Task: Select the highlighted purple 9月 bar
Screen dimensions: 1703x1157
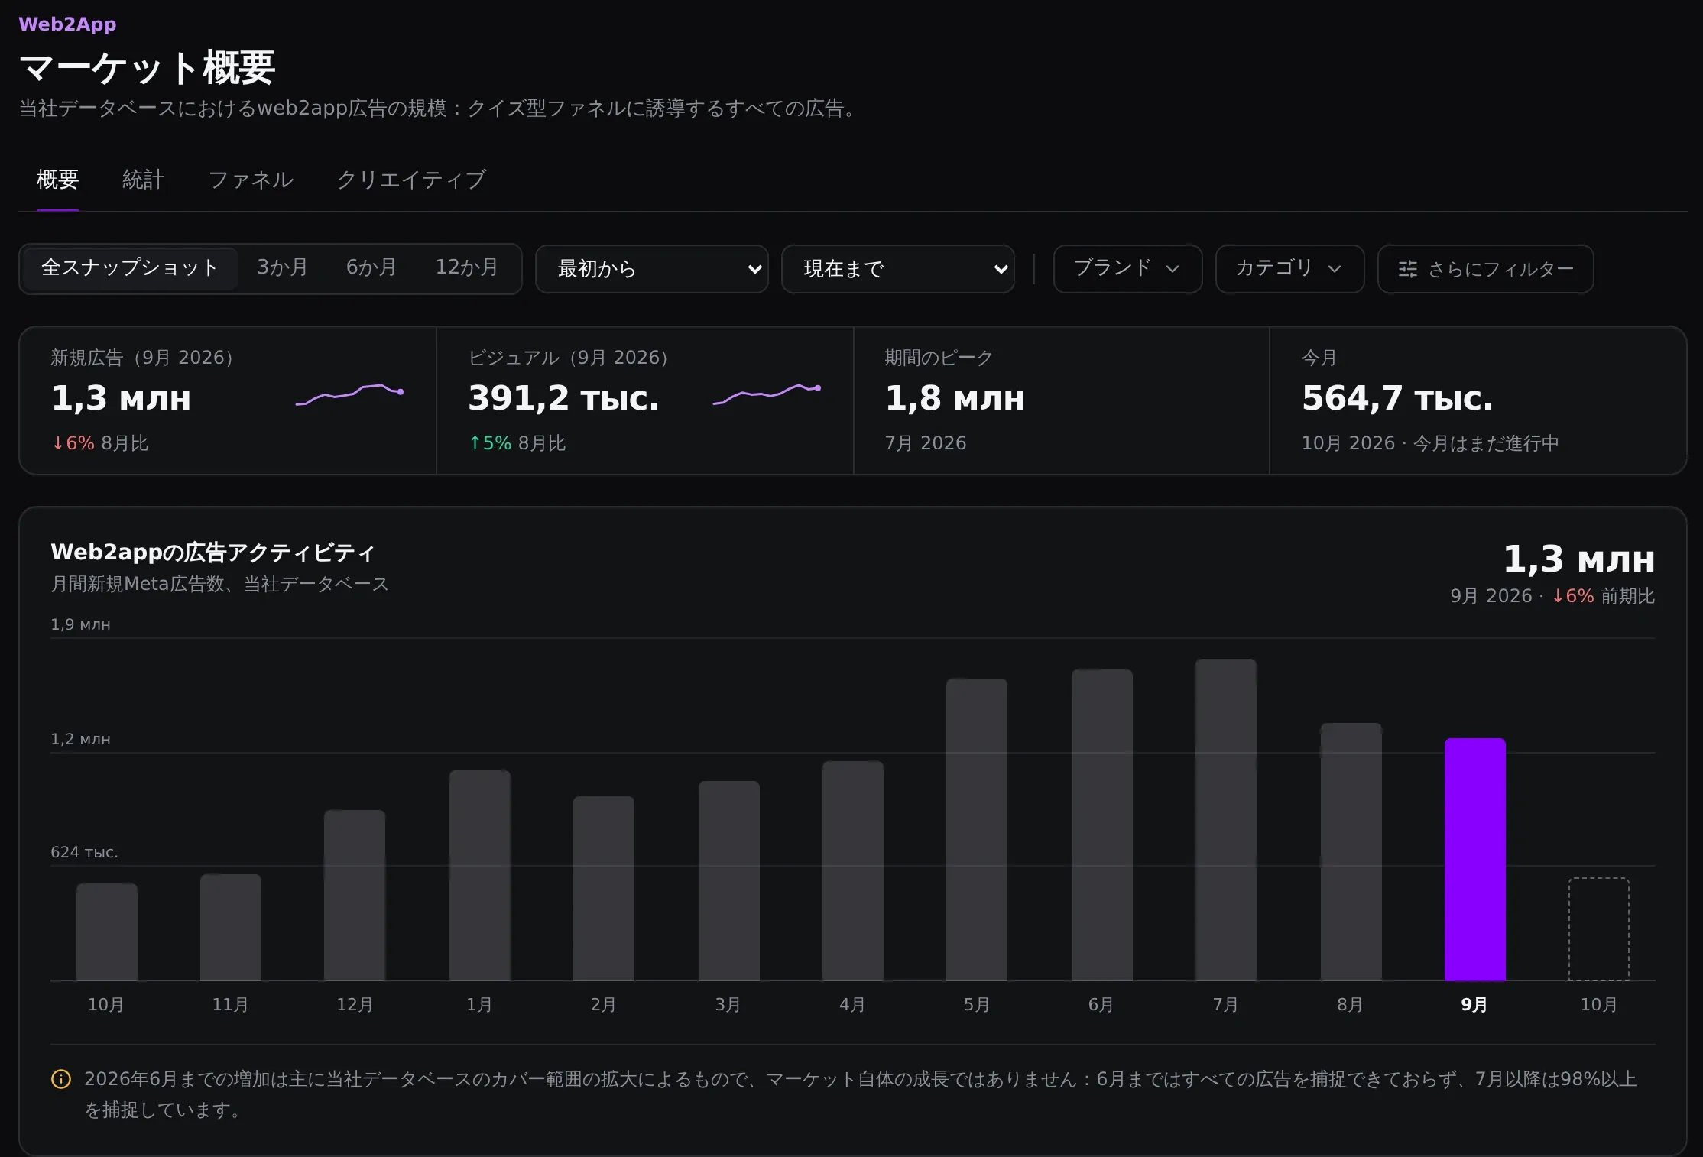Action: 1474,859
